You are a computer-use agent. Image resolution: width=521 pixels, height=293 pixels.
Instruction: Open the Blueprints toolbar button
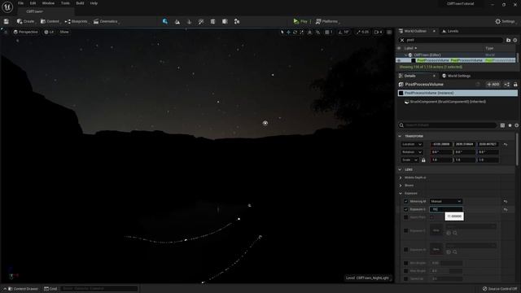(77, 22)
